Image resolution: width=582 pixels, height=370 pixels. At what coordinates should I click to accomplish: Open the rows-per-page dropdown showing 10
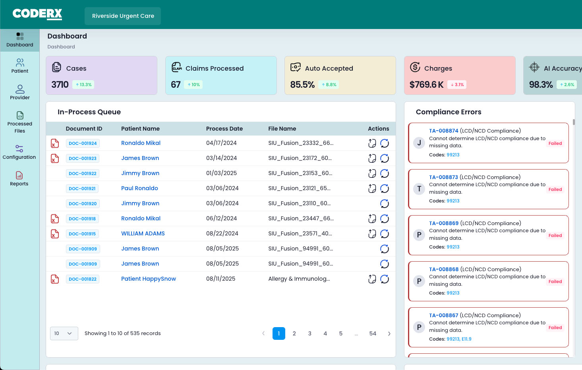pos(64,333)
